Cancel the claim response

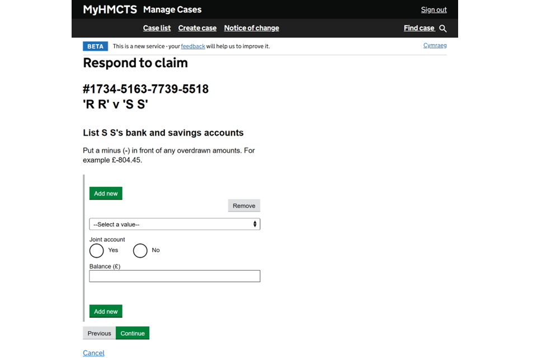coord(93,353)
